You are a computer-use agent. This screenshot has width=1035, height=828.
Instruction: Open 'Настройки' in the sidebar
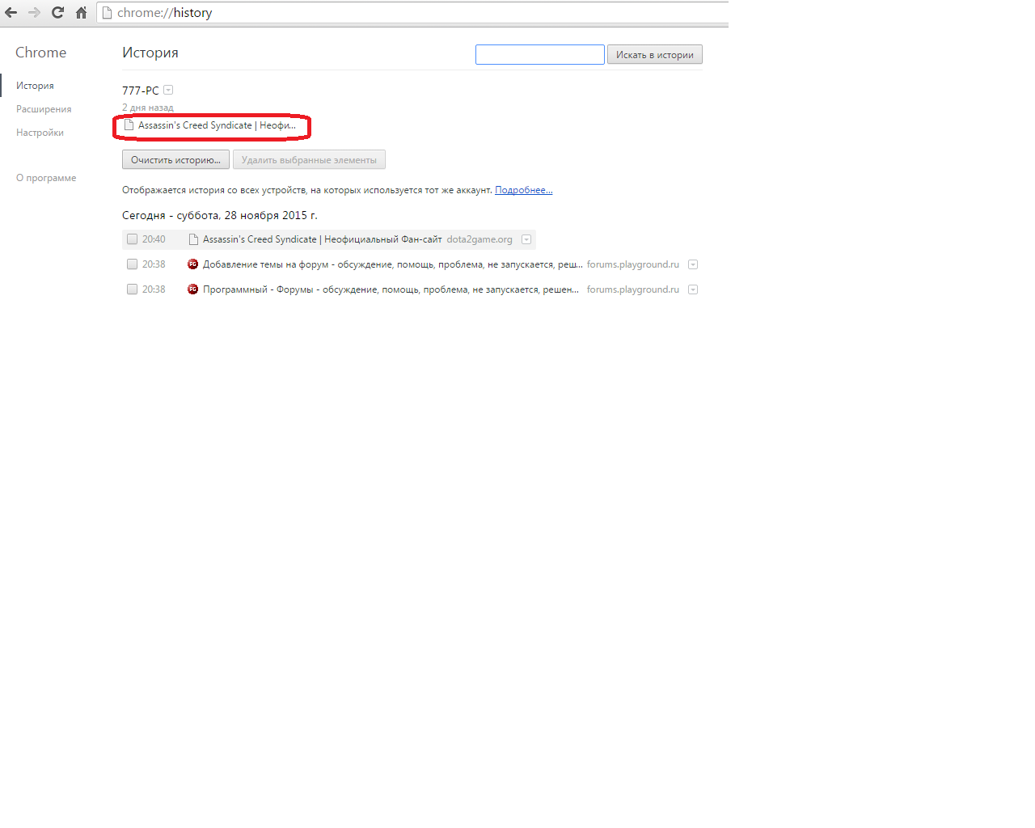tap(40, 133)
